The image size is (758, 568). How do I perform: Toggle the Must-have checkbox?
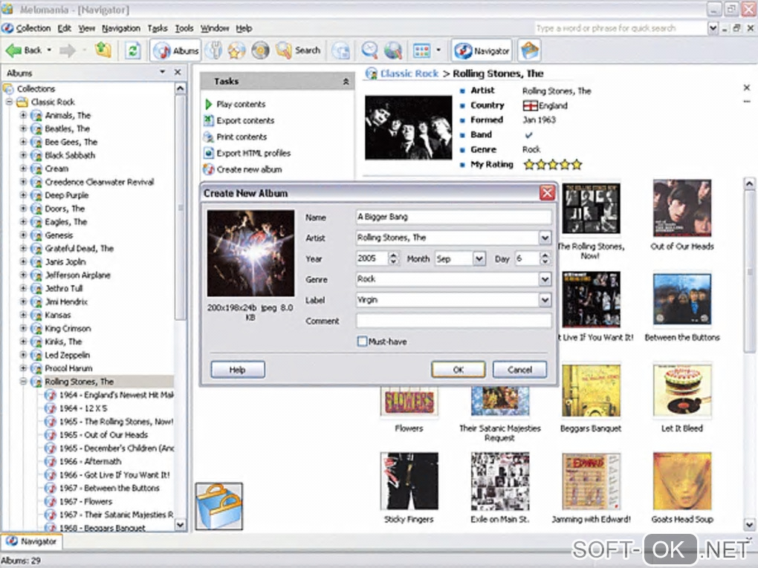click(363, 342)
